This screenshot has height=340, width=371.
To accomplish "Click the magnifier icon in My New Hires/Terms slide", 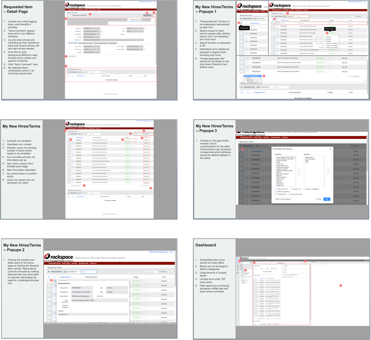I will click(x=73, y=137).
